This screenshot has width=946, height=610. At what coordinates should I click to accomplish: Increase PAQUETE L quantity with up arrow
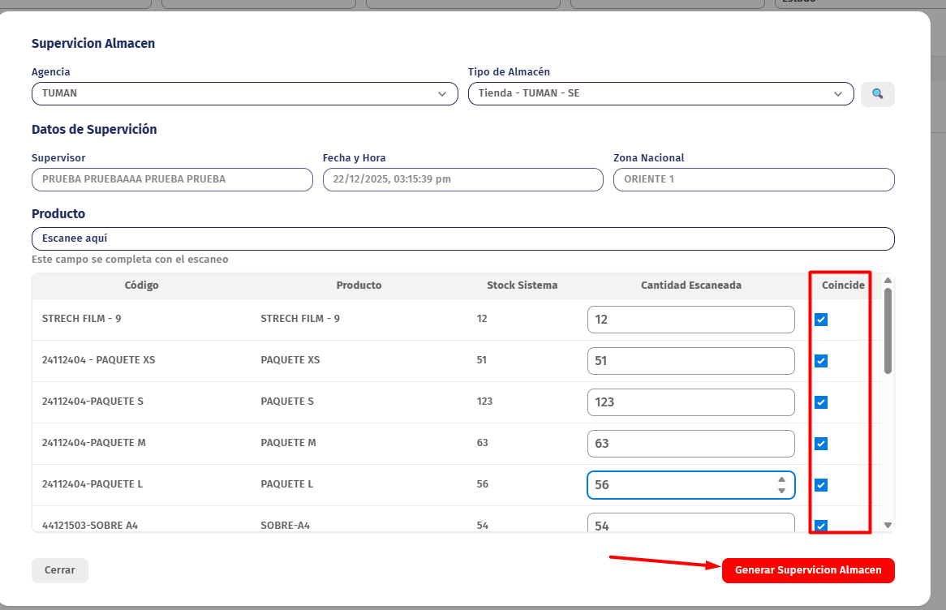[781, 479]
